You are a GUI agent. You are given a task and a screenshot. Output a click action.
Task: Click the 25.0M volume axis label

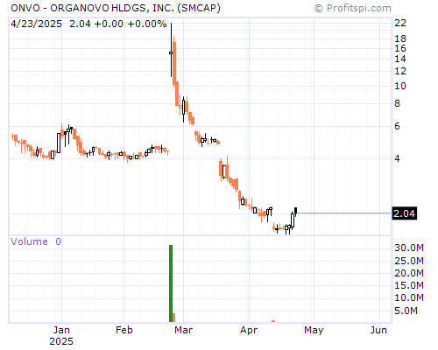click(x=409, y=261)
